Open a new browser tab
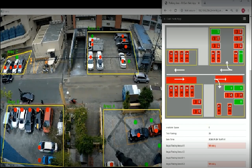This screenshot has height=168, width=252. click(205, 3)
